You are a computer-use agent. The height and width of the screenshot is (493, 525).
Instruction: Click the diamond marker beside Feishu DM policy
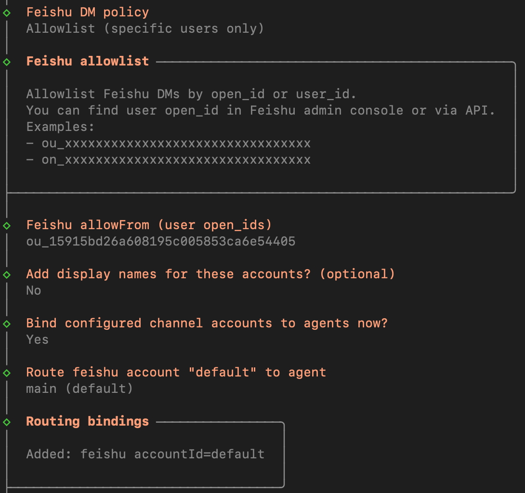[x=7, y=13]
